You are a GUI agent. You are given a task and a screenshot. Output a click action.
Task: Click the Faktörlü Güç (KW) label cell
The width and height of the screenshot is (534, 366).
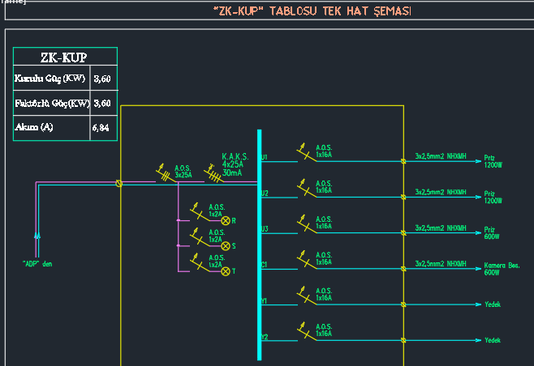coord(51,103)
